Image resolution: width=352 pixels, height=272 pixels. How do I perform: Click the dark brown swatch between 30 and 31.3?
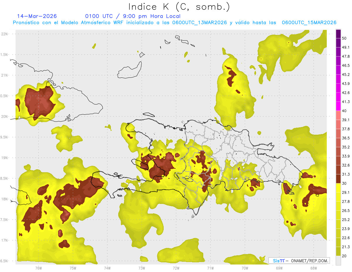339,179
